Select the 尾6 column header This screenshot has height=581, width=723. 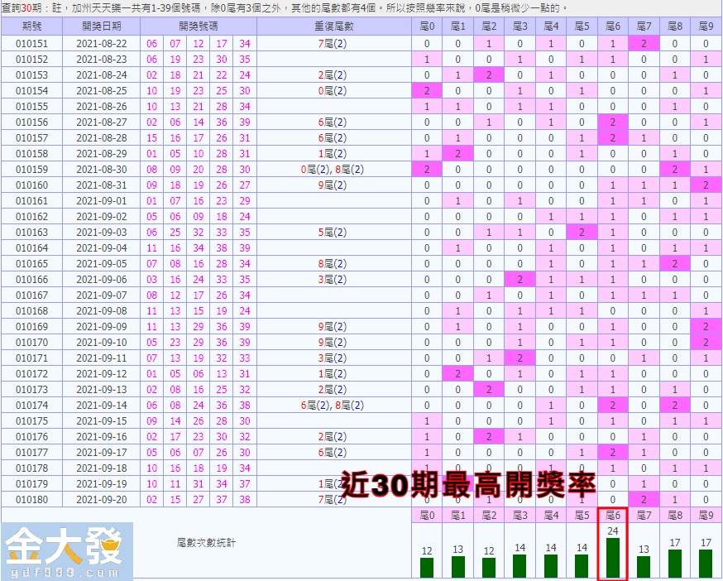click(612, 26)
